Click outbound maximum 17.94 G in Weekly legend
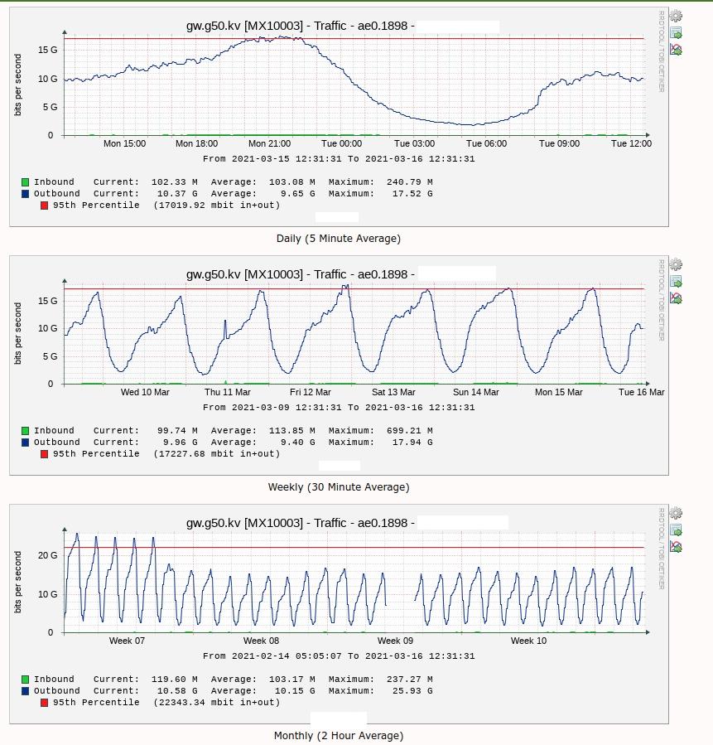Viewport: 713px width, 745px height. pos(412,442)
